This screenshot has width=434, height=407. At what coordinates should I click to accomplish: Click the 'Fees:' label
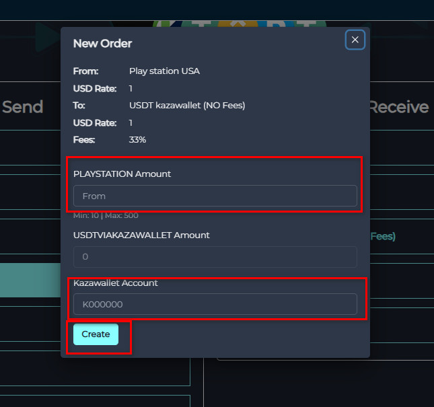tap(84, 140)
